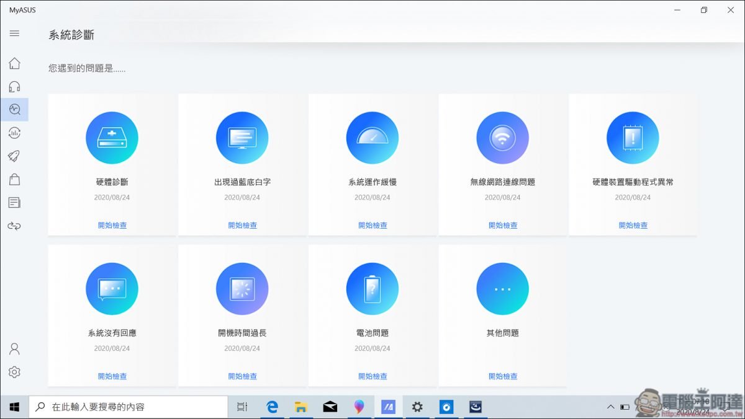Open user account profile icon
Image resolution: width=745 pixels, height=419 pixels.
tap(14, 348)
